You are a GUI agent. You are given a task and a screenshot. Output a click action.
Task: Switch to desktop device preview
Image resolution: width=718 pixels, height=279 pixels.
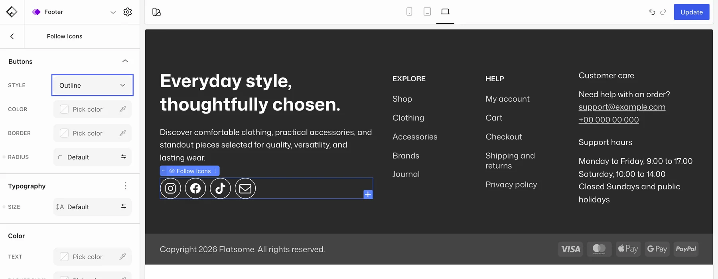(445, 12)
